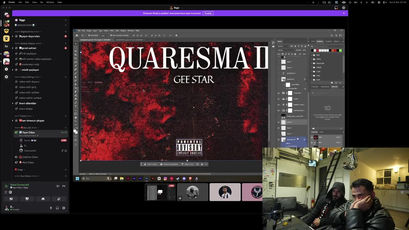The image size is (409, 230).
Task: Click the fx icon on the selected layer
Action: (305, 139)
